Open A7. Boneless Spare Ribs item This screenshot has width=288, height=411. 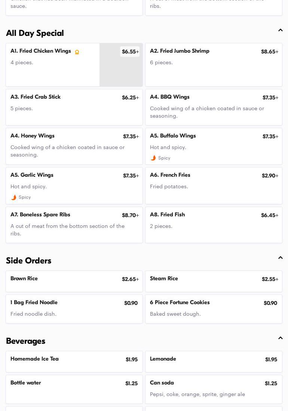click(74, 225)
